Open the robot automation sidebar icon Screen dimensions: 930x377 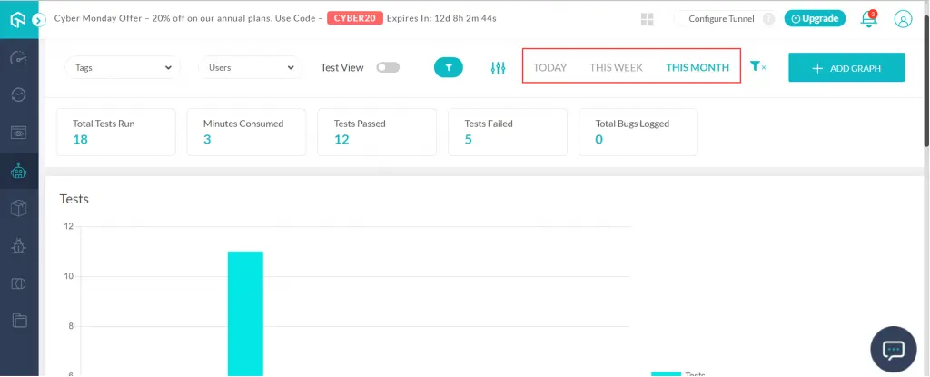pyautogui.click(x=18, y=170)
